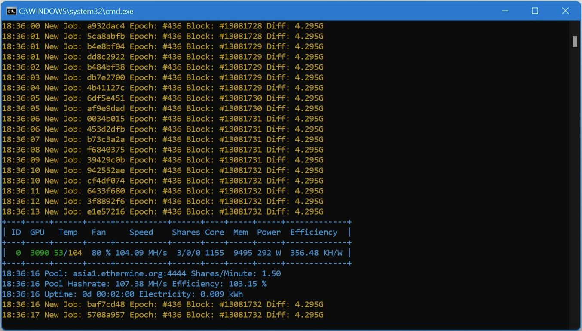The image size is (582, 331).
Task: Select job ID 5ca8abfb
Action: pyautogui.click(x=106, y=36)
